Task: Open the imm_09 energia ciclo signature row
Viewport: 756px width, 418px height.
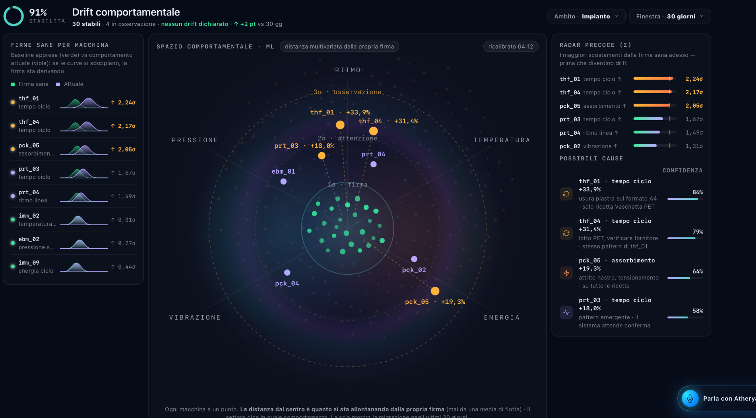Action: 73,267
